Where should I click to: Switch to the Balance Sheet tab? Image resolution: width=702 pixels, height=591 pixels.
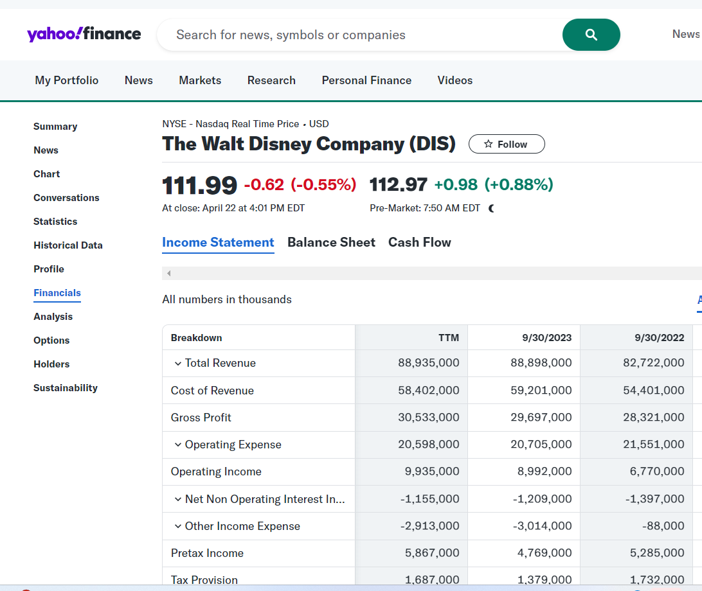point(331,242)
